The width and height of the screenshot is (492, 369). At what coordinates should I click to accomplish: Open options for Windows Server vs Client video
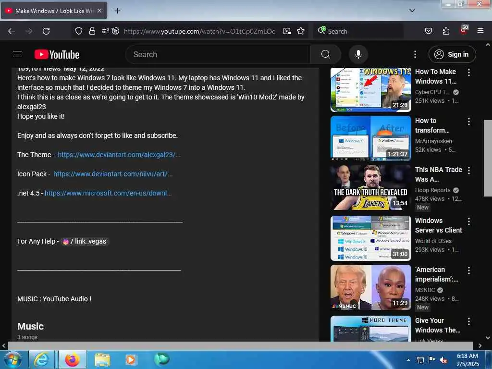tap(469, 221)
